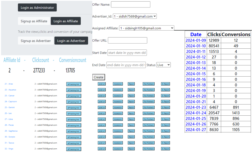Open the Status dropdown showing Live
Viewport: 252px width, 155px height.
pos(163,65)
